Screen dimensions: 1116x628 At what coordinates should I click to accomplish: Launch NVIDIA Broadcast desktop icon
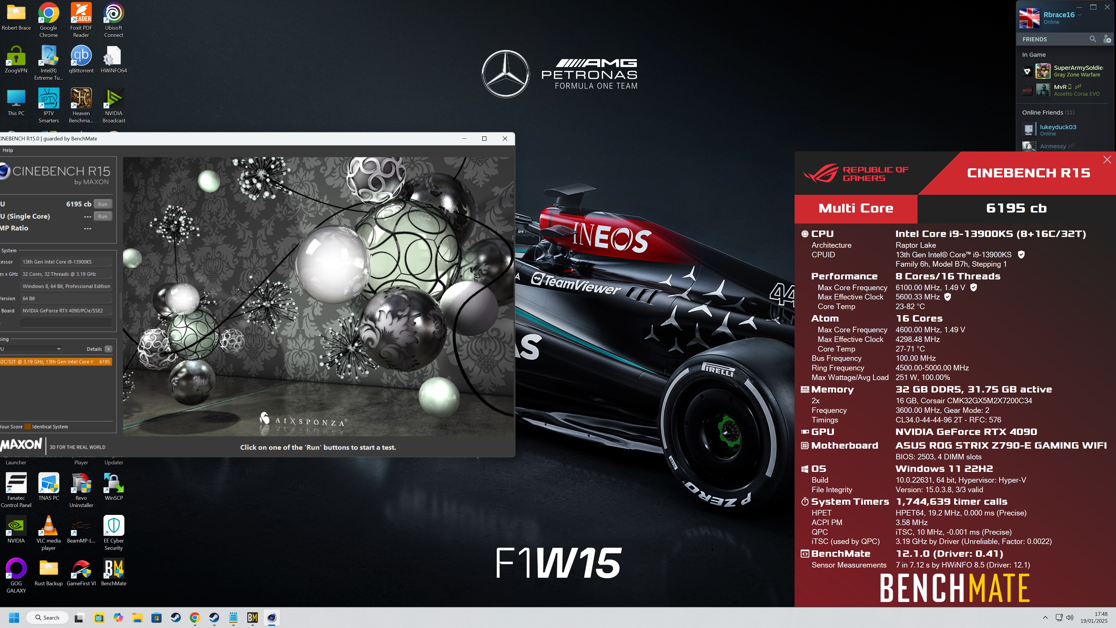114,106
